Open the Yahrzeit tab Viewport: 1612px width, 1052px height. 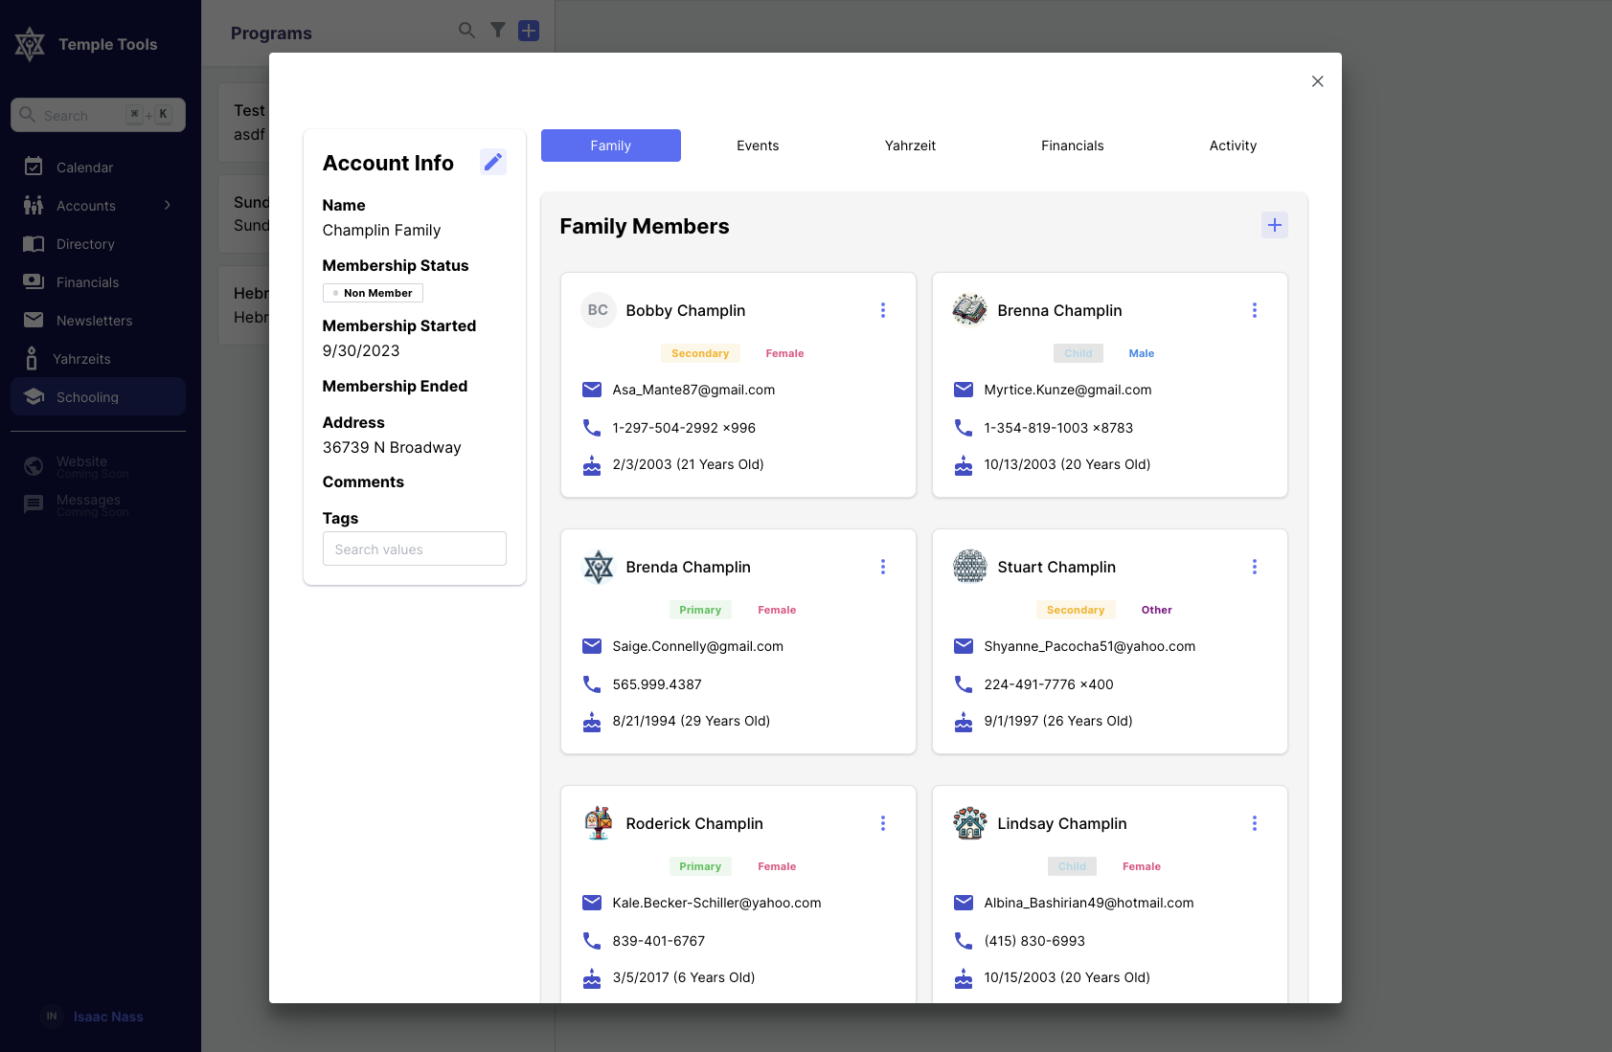point(910,145)
